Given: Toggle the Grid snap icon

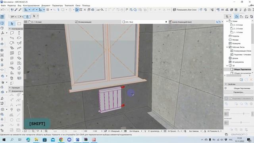Looking at the screenshot, I should [48, 10].
